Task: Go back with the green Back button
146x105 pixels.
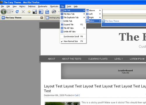Action: pos(4,12)
